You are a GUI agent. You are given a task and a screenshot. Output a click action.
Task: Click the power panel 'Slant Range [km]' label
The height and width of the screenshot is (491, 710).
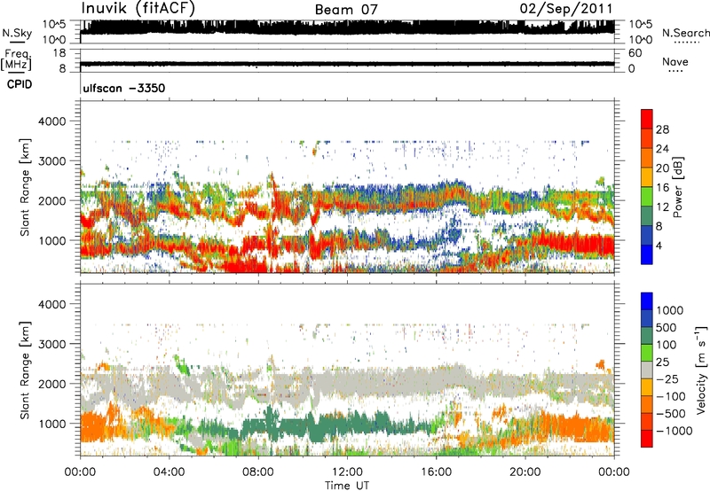pos(25,187)
